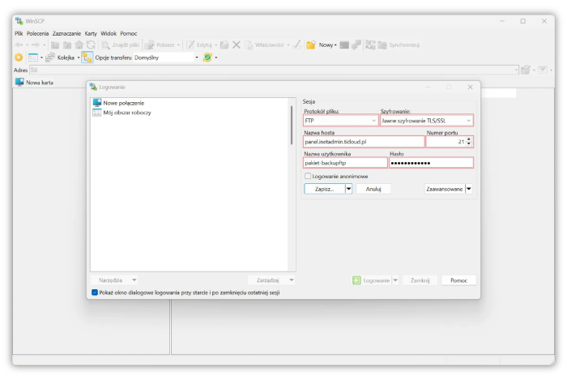Viewport: 567px width, 380px height.
Task: Click the copy files icon after Edytuj
Action: click(224, 45)
